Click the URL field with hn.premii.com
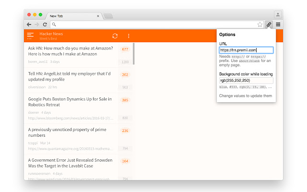307x192 pixels. coord(246,50)
